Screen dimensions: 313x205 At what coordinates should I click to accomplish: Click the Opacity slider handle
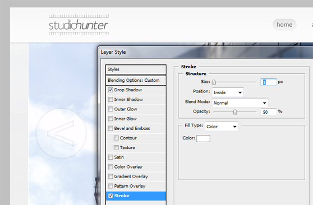[x=235, y=112]
